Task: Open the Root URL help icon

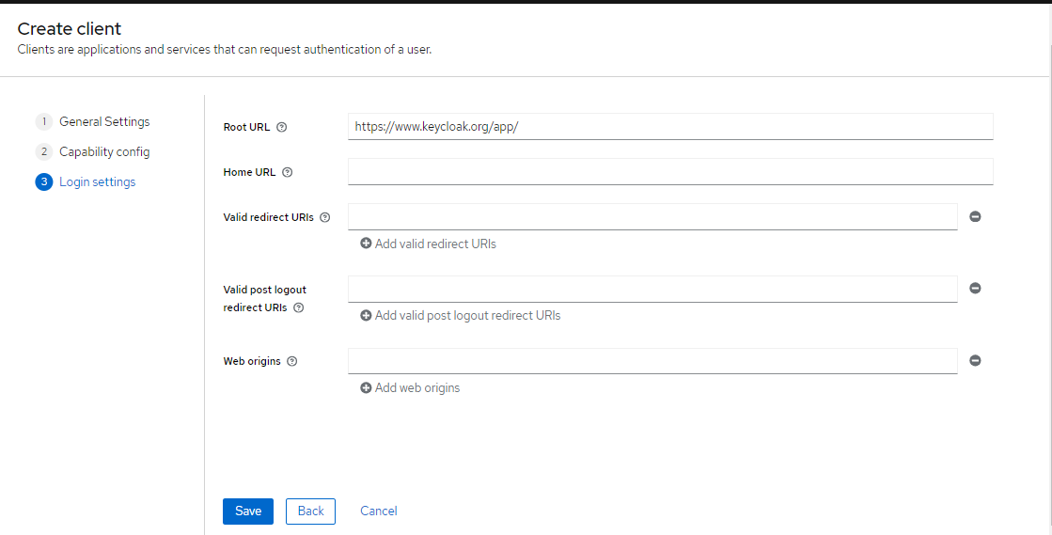Action: click(282, 127)
